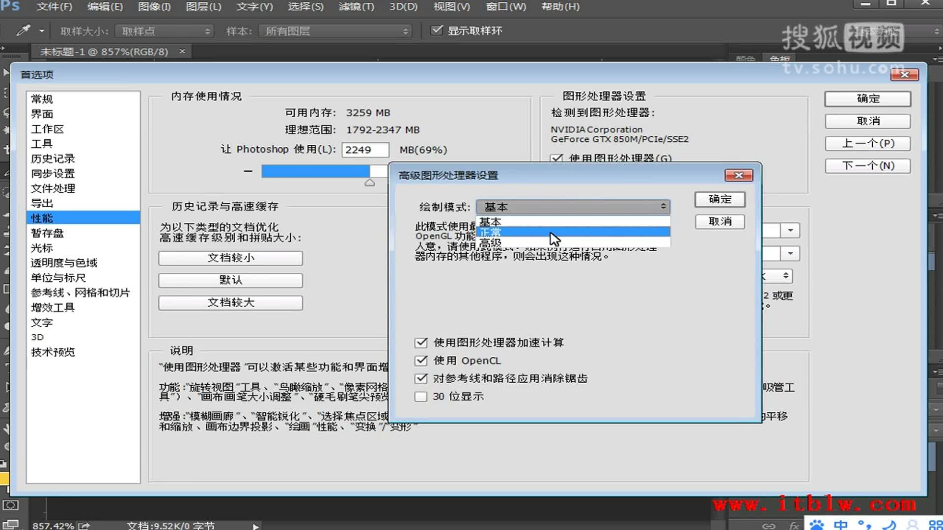
Task: Click 取消 in advanced GPU settings dialog
Action: [x=720, y=222]
